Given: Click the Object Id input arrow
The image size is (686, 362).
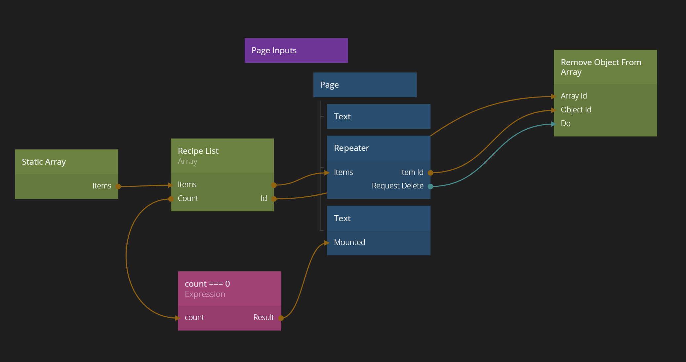Looking at the screenshot, I should tap(554, 110).
